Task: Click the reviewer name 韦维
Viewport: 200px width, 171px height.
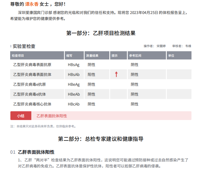Action: click(188, 46)
